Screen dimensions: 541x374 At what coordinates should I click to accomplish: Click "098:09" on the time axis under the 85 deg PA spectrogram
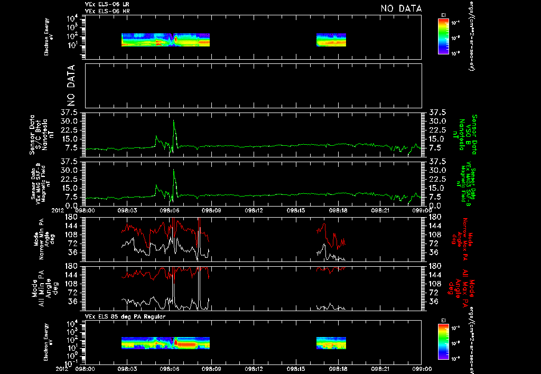point(211,369)
